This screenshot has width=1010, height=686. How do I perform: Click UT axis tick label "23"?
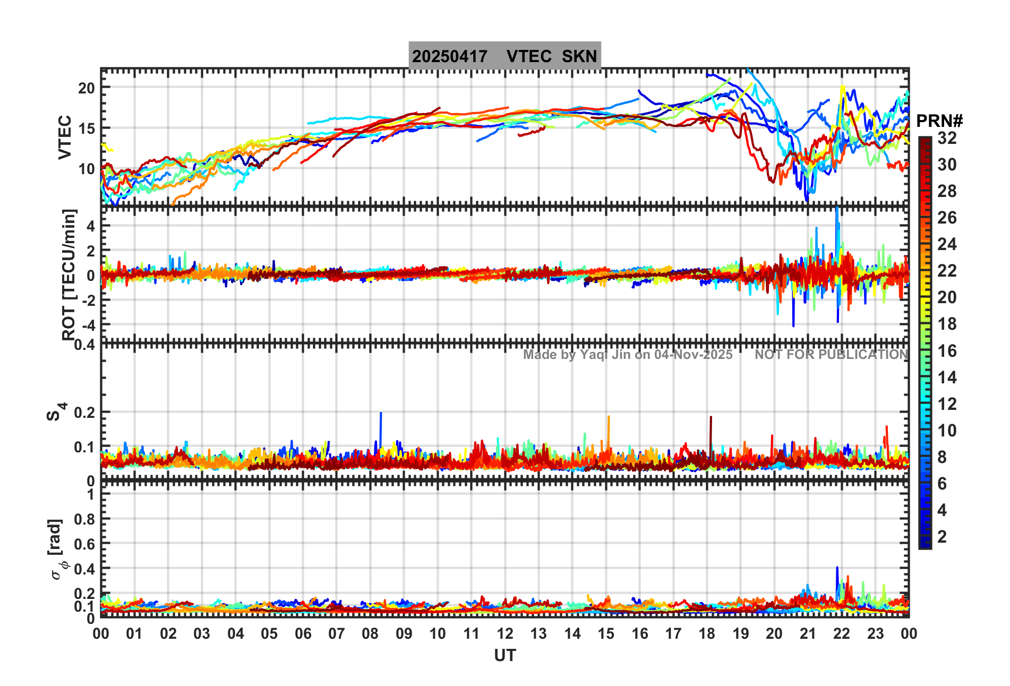tap(876, 633)
